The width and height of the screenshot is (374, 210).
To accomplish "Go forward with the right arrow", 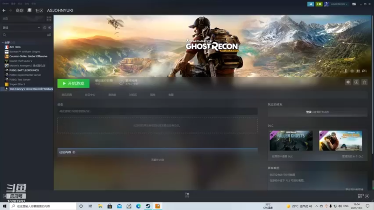I will (x=10, y=10).
